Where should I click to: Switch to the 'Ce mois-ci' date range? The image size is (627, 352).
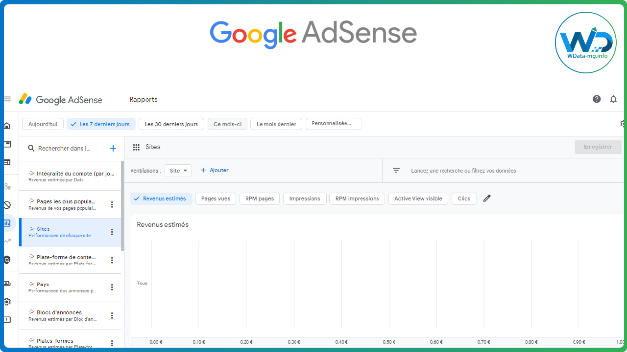(227, 124)
